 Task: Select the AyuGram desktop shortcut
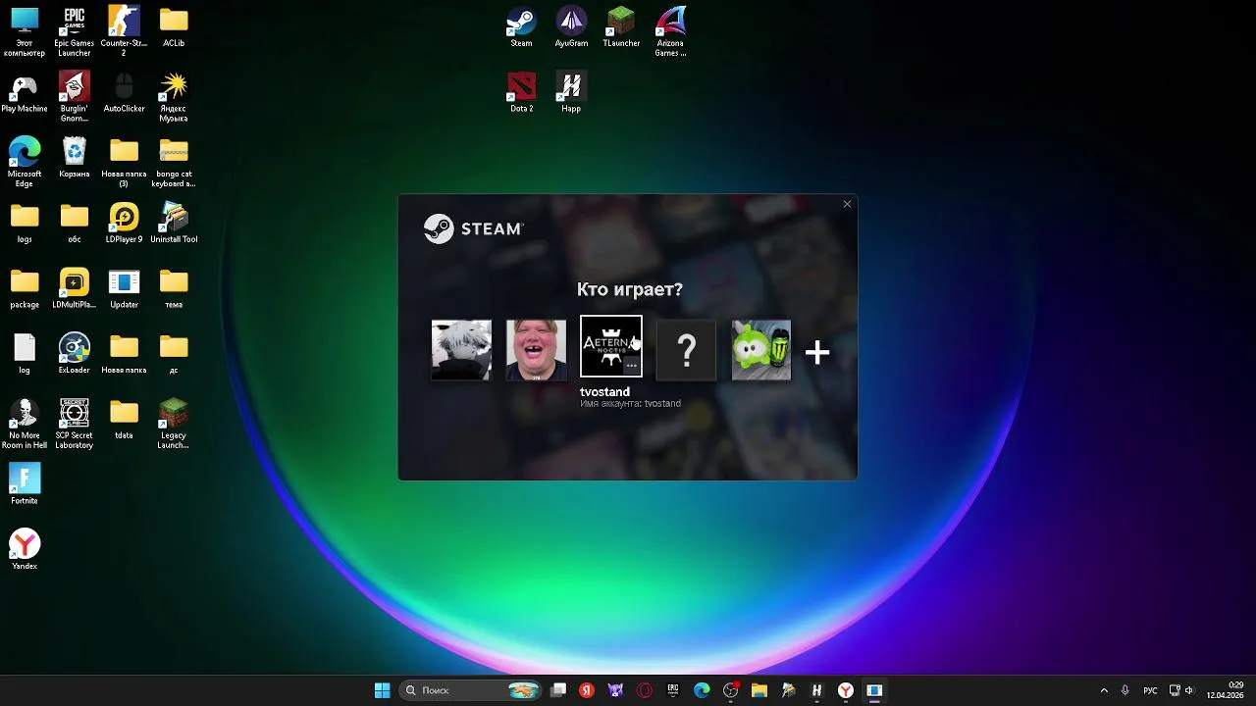point(571,27)
